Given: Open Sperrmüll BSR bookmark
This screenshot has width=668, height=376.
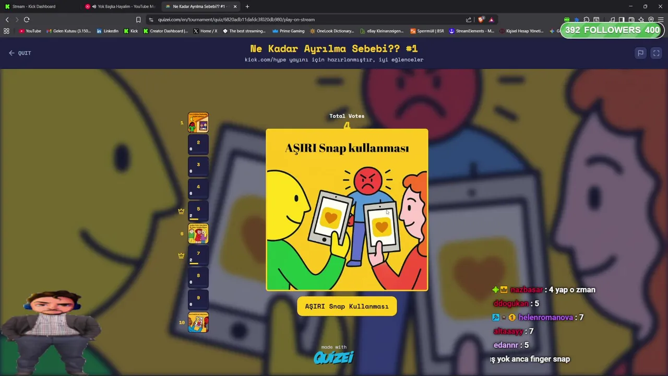Looking at the screenshot, I should click(427, 31).
